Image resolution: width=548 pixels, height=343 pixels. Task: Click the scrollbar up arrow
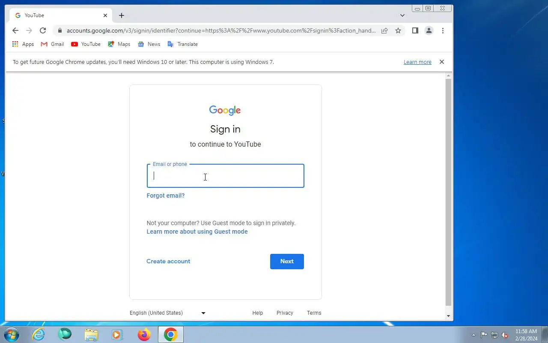449,75
